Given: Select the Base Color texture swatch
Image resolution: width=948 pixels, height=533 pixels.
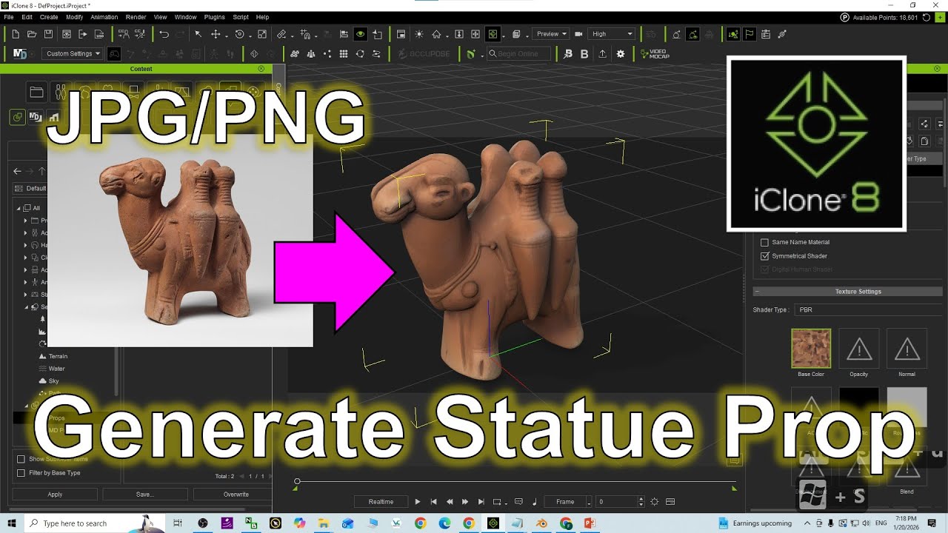Looking at the screenshot, I should (x=811, y=349).
